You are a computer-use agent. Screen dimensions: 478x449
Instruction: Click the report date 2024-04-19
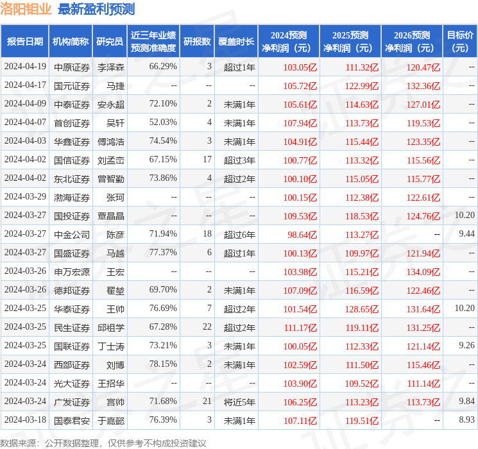coord(25,66)
